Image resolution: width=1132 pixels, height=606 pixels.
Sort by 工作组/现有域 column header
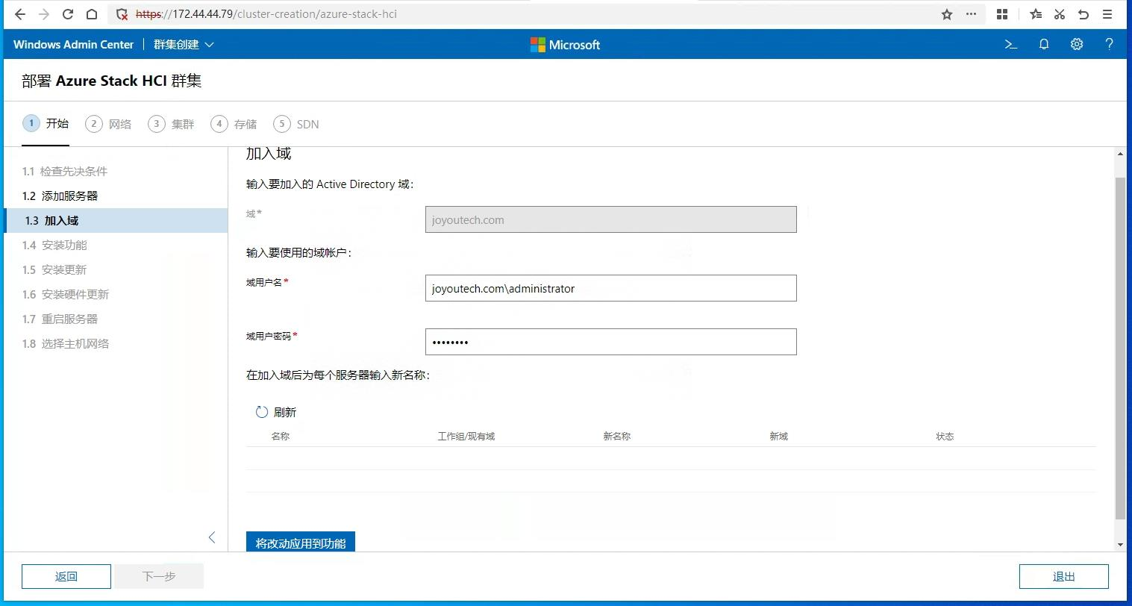(x=466, y=436)
